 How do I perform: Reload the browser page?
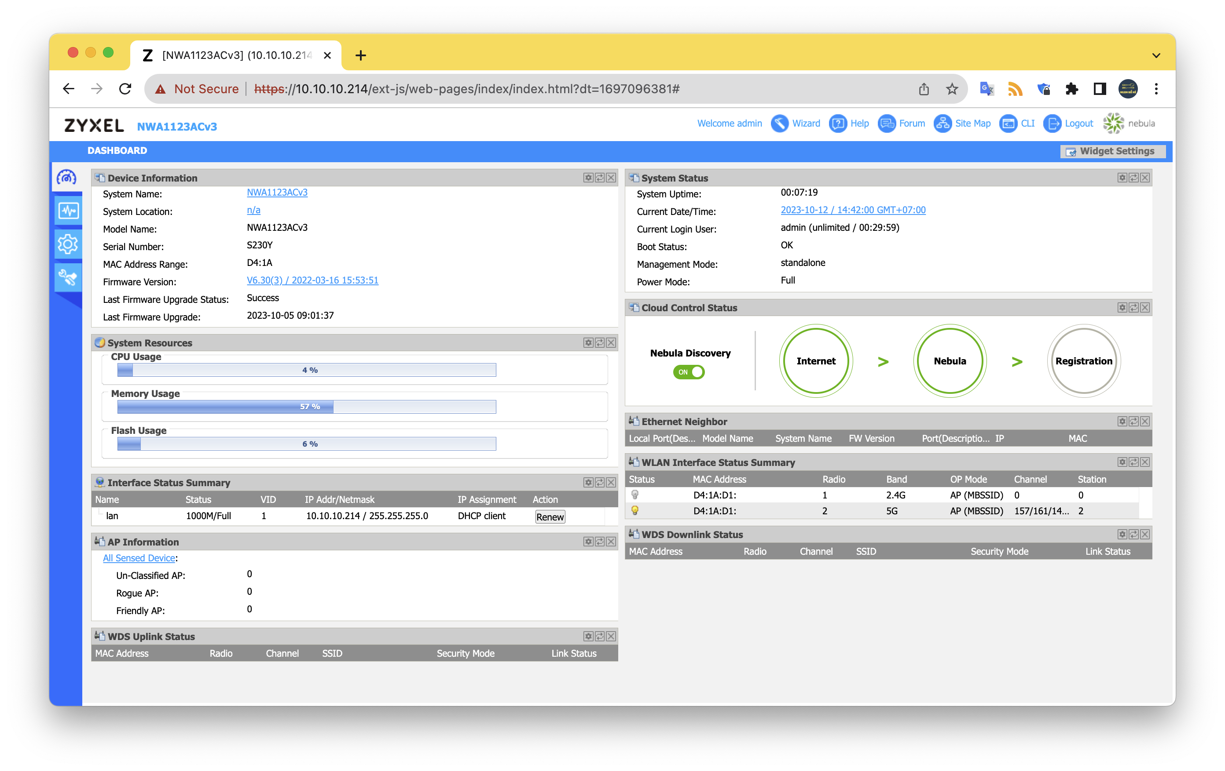[125, 89]
